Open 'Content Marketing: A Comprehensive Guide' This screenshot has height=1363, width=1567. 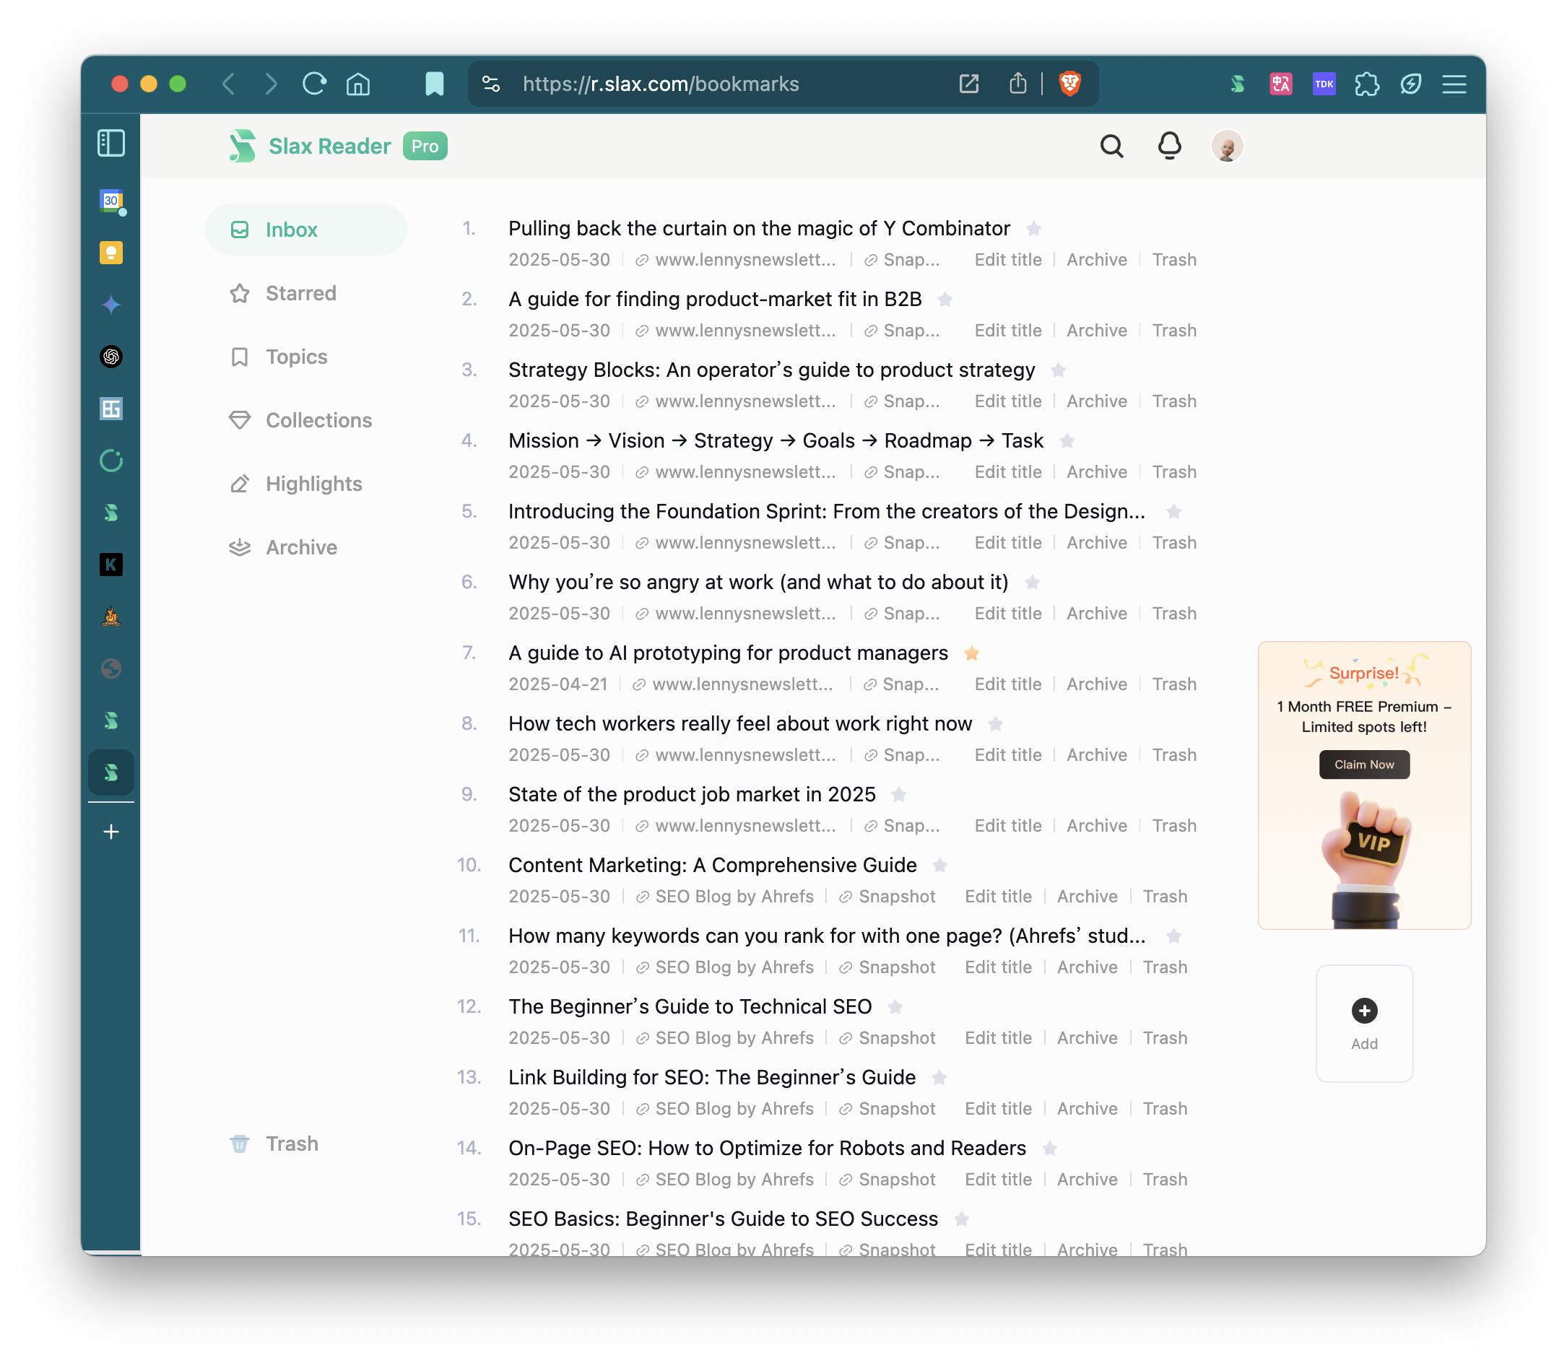click(711, 865)
